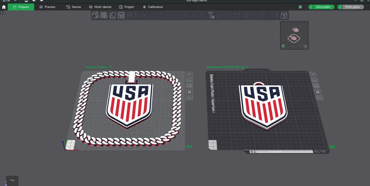This screenshot has height=186, width=370.
Task: Switch to the Preview tab
Action: [x=47, y=7]
